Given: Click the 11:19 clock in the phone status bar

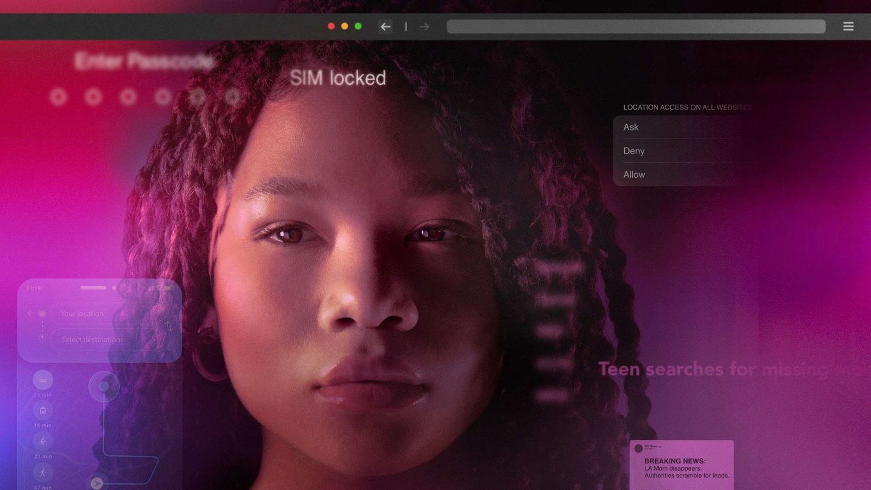Looking at the screenshot, I should [33, 288].
